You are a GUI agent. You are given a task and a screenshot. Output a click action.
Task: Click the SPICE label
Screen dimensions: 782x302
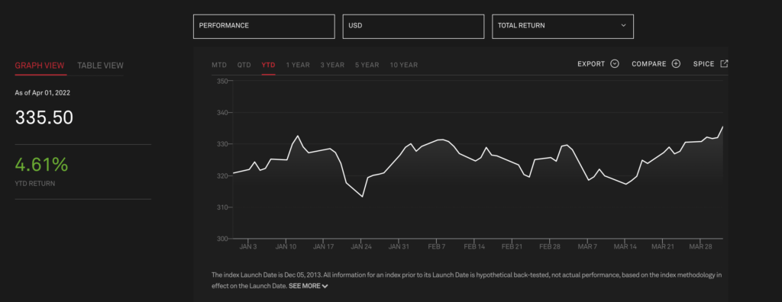(703, 64)
